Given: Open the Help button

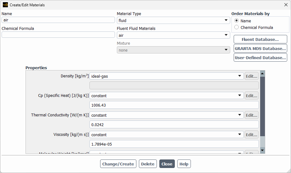Looking at the screenshot, I should click(184, 164).
